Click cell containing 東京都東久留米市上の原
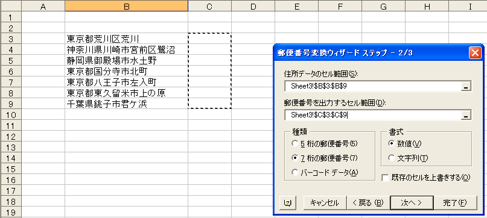The image size is (487, 218). point(126,93)
